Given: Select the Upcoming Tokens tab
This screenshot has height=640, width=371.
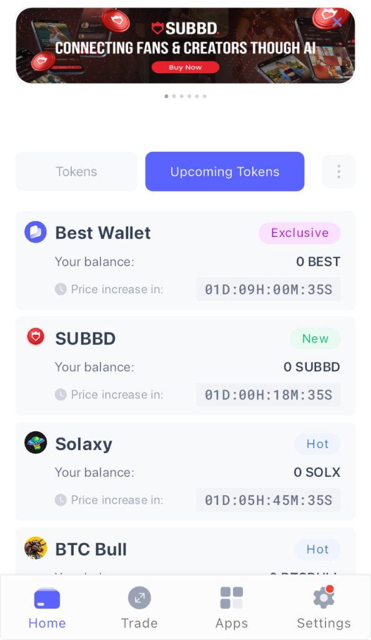Looking at the screenshot, I should (x=224, y=171).
